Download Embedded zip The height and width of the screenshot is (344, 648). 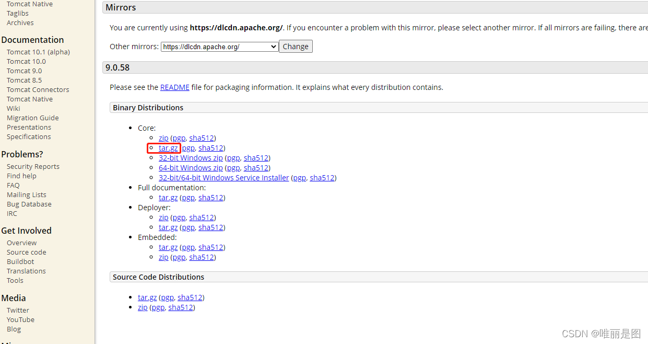(163, 257)
